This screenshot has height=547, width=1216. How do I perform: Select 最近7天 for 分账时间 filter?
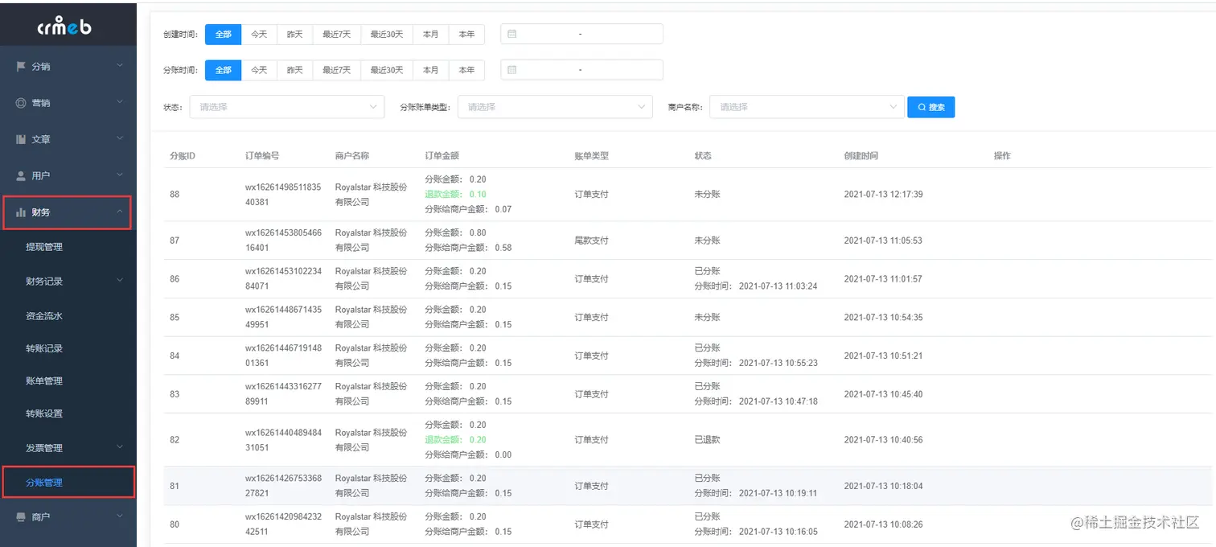point(336,70)
